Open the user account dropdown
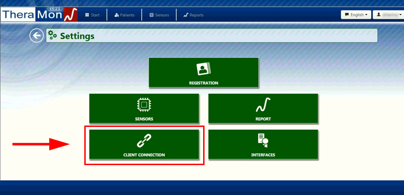The width and height of the screenshot is (404, 195). (387, 15)
